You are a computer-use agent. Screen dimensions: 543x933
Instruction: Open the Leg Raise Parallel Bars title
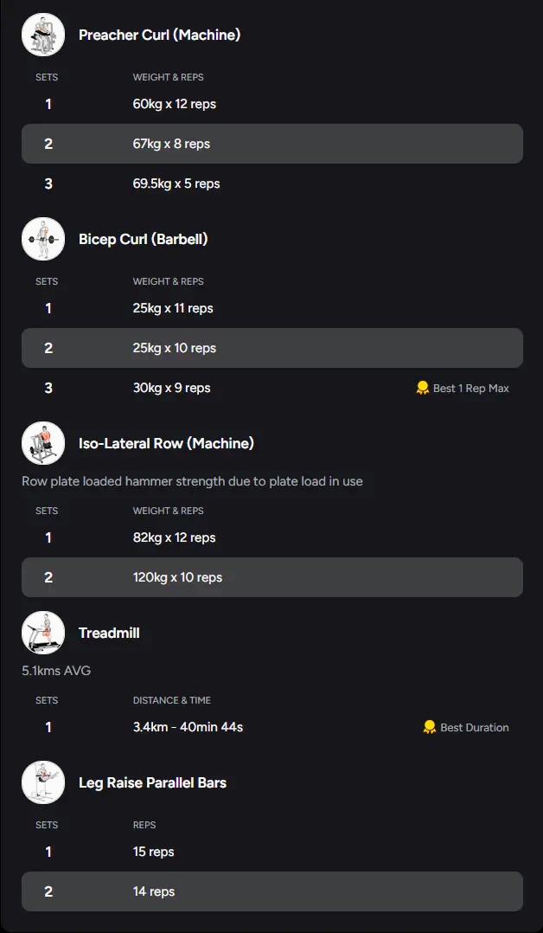coord(152,782)
